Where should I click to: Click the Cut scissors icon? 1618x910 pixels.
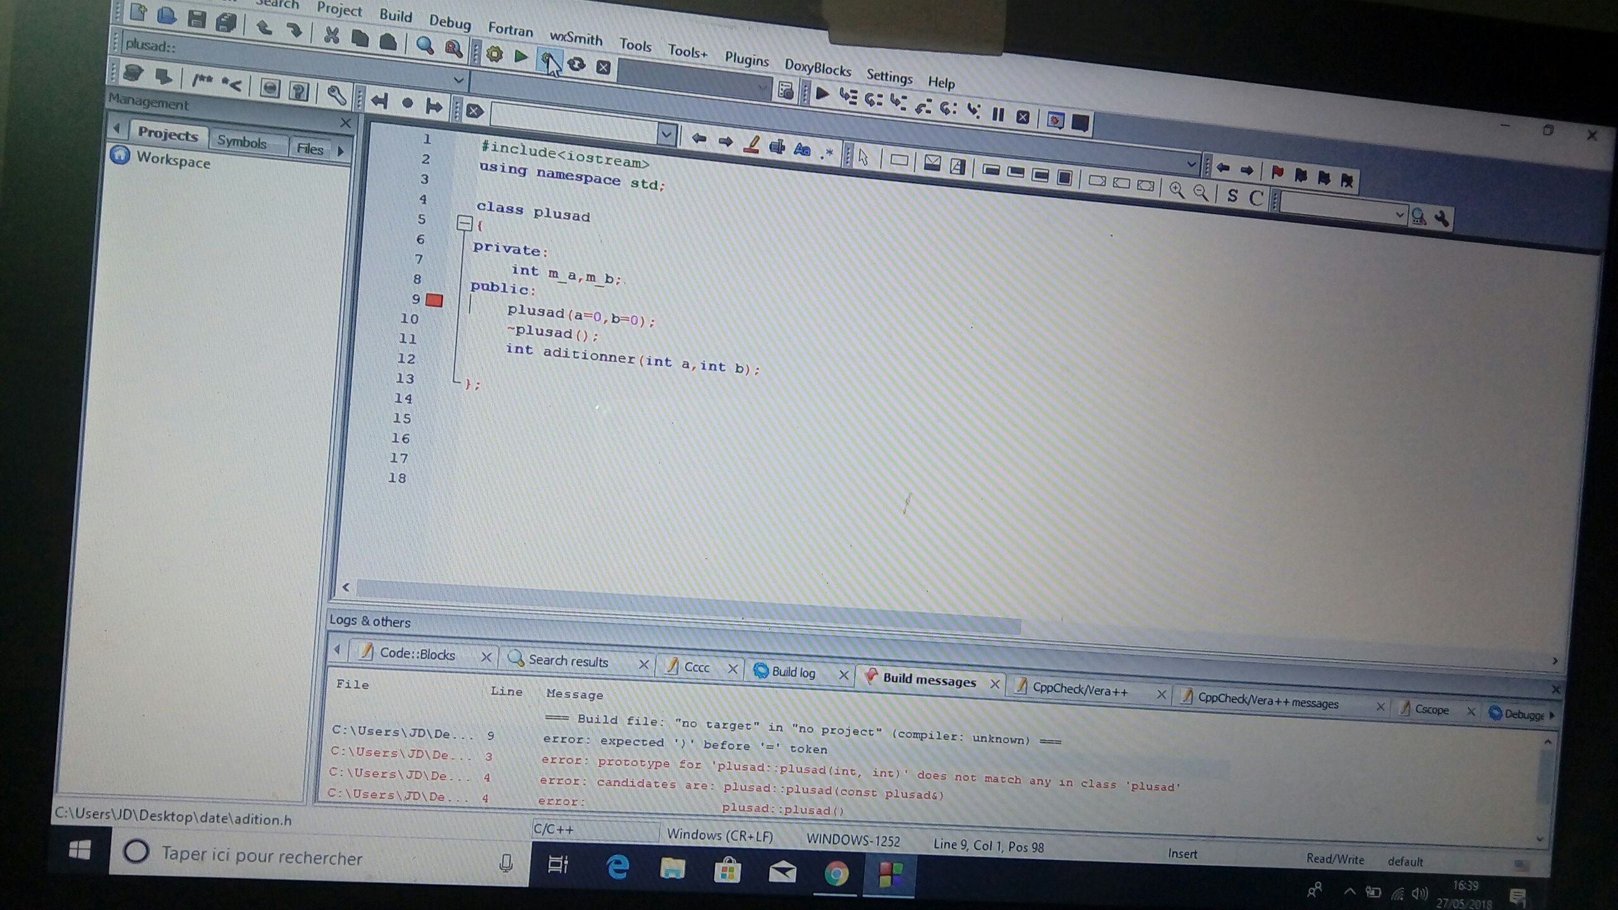331,35
